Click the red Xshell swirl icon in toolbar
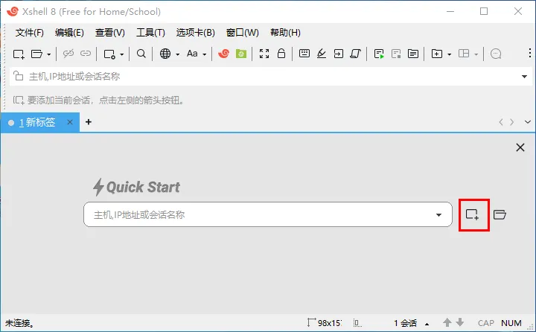This screenshot has height=332, width=536. (223, 54)
